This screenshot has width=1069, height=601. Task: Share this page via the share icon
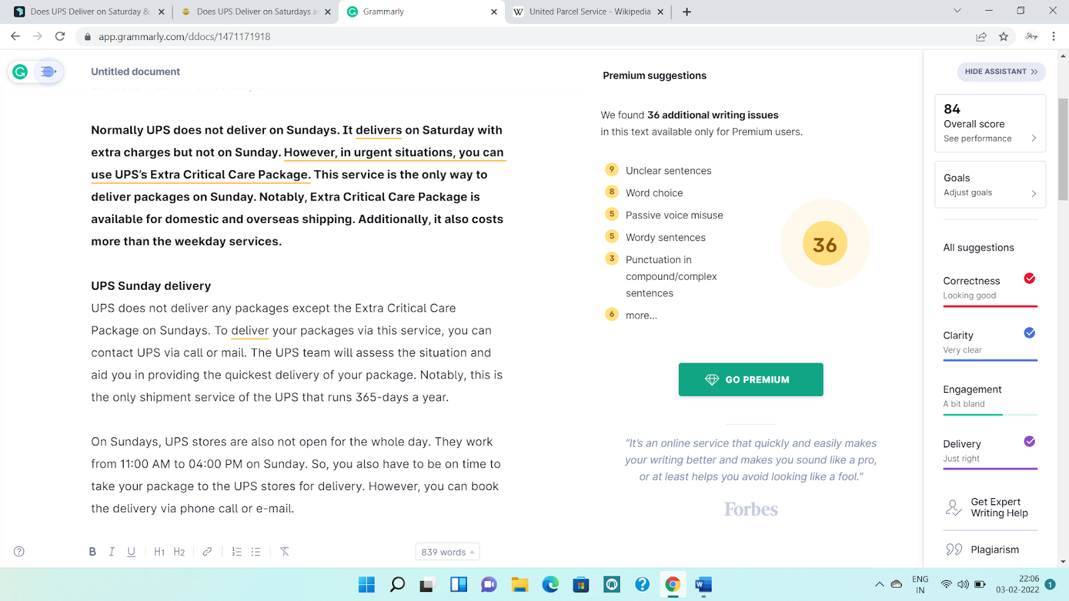981,37
